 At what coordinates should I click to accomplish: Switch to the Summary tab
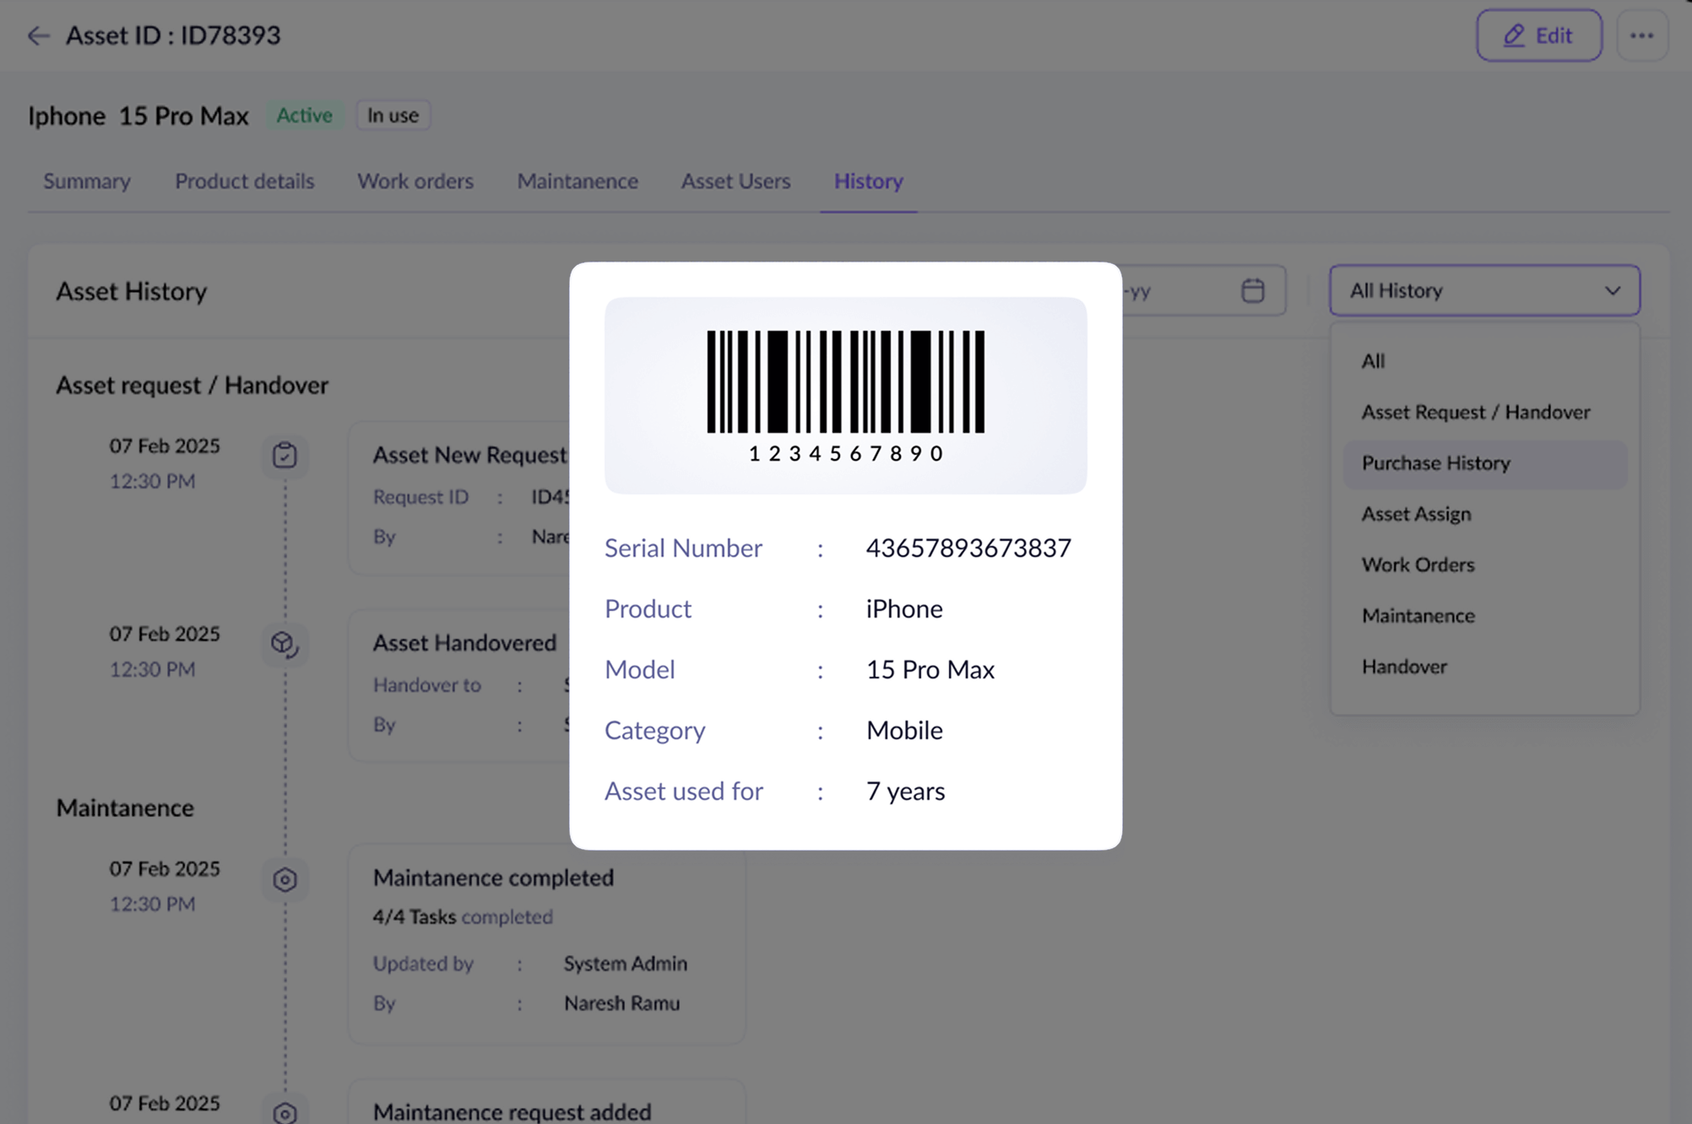pyautogui.click(x=87, y=181)
